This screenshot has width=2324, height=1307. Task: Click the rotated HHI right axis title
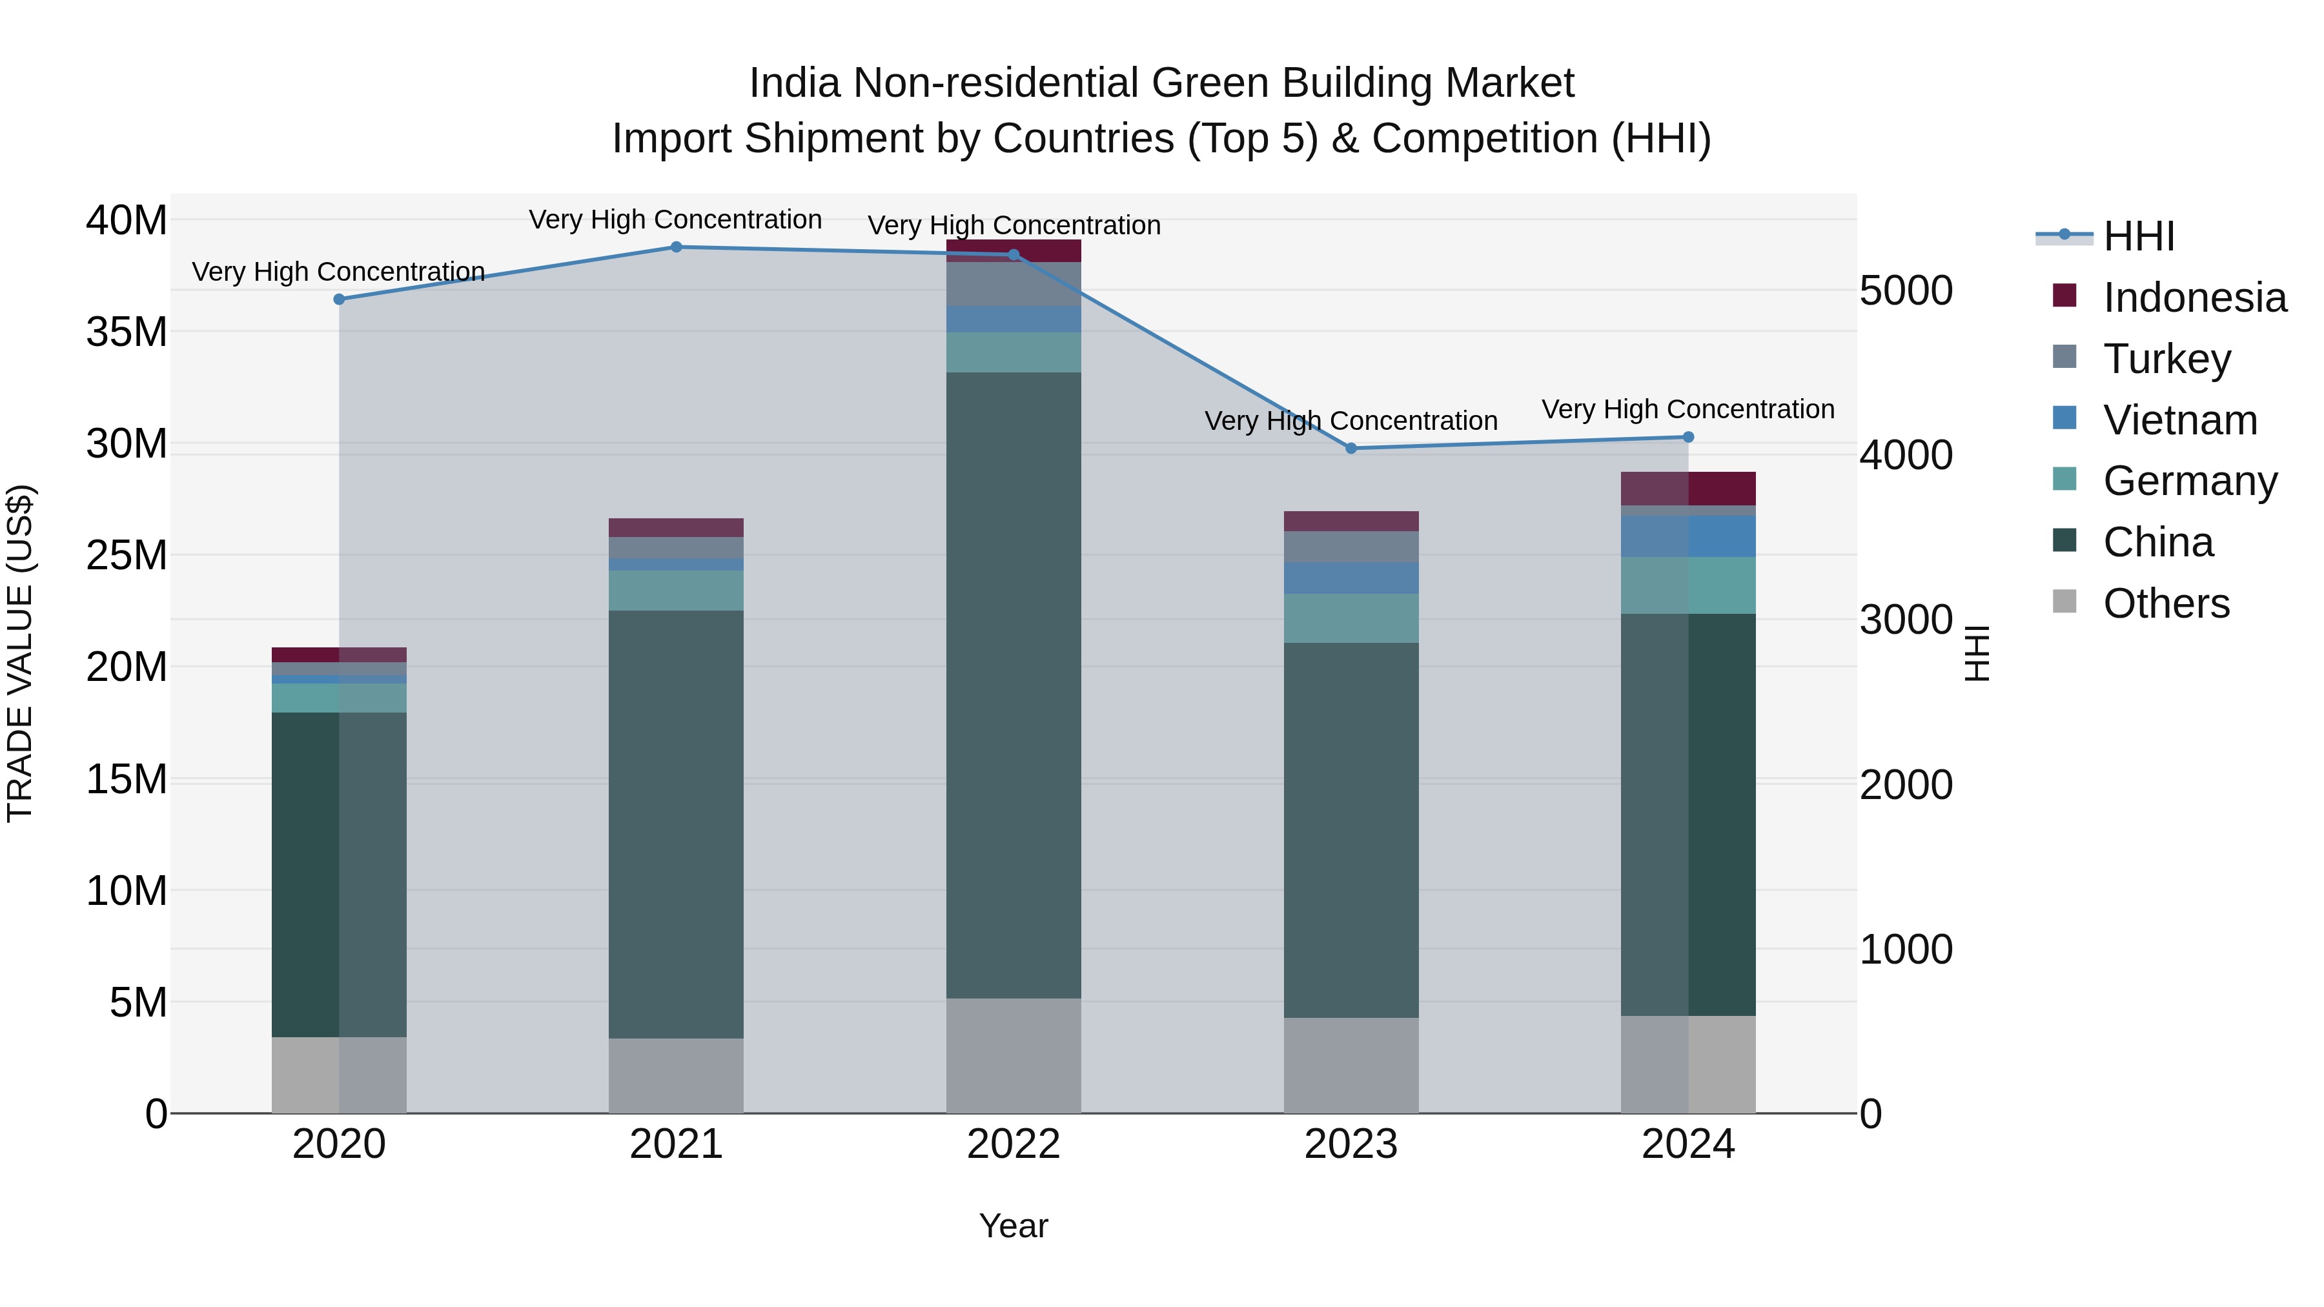pos(1977,653)
